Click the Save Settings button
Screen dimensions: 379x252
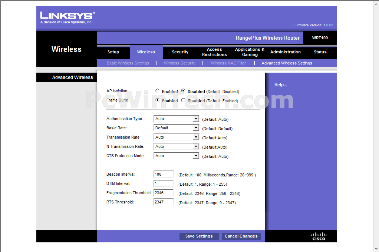click(x=199, y=236)
